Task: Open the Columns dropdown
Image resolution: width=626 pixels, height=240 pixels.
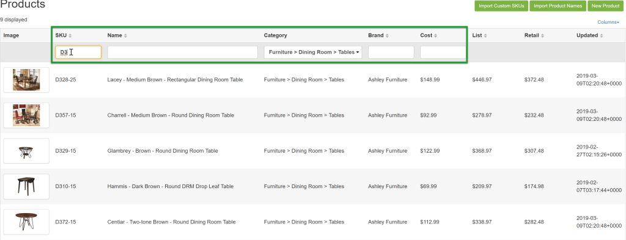Action: 608,23
